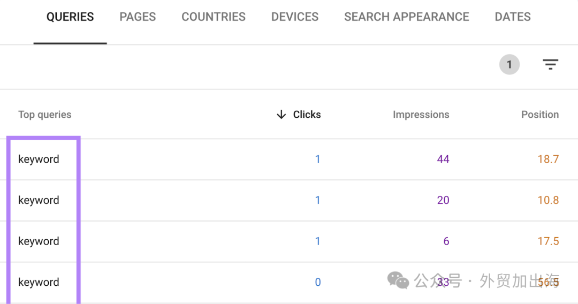Select the Dates tab

click(513, 17)
